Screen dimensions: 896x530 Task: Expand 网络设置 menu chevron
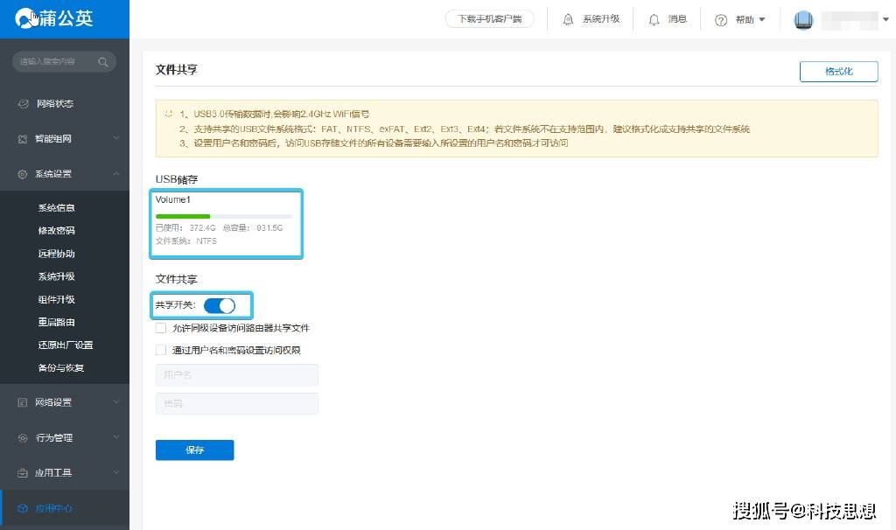[x=116, y=402]
